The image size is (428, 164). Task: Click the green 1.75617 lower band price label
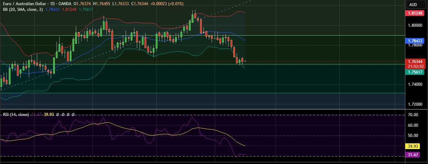click(x=415, y=72)
